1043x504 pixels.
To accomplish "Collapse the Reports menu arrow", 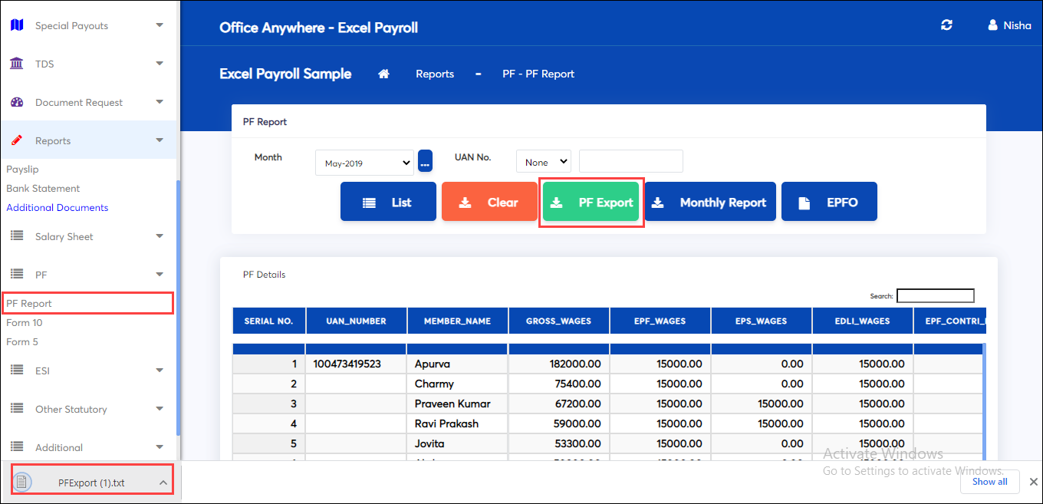I will point(160,140).
